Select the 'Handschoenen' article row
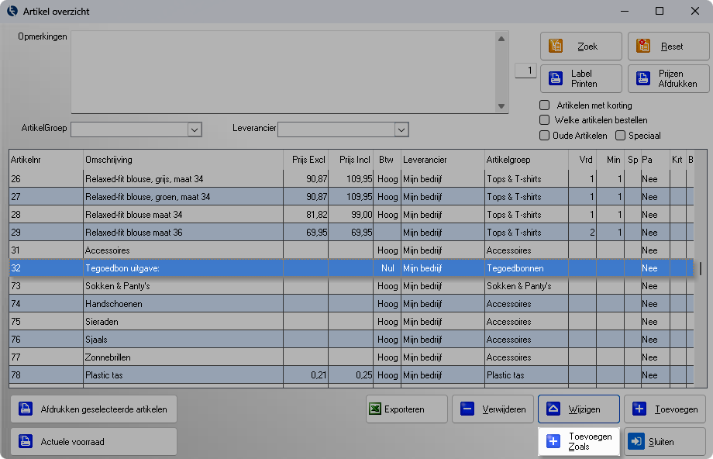Image resolution: width=713 pixels, height=459 pixels. coord(351,303)
